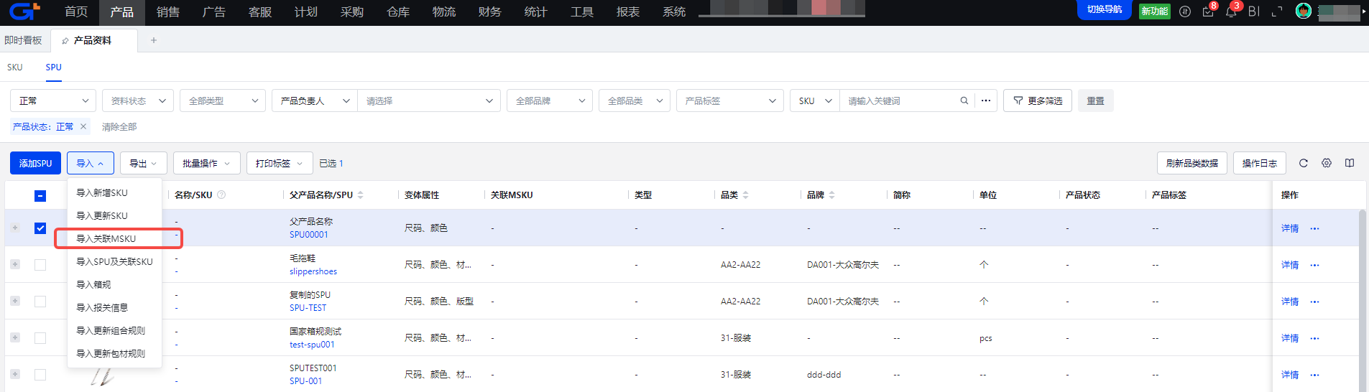Open the 全部品类 dropdown
Screen dimensions: 1369x392
[635, 101]
